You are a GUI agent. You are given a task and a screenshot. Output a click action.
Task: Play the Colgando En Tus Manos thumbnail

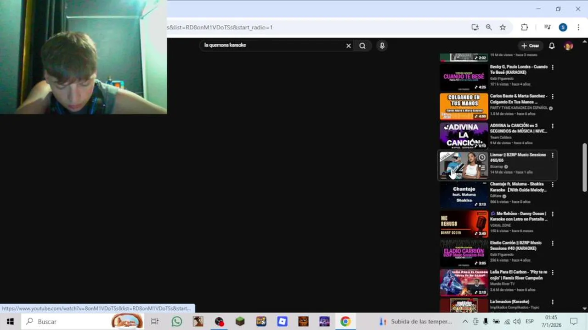[464, 106]
